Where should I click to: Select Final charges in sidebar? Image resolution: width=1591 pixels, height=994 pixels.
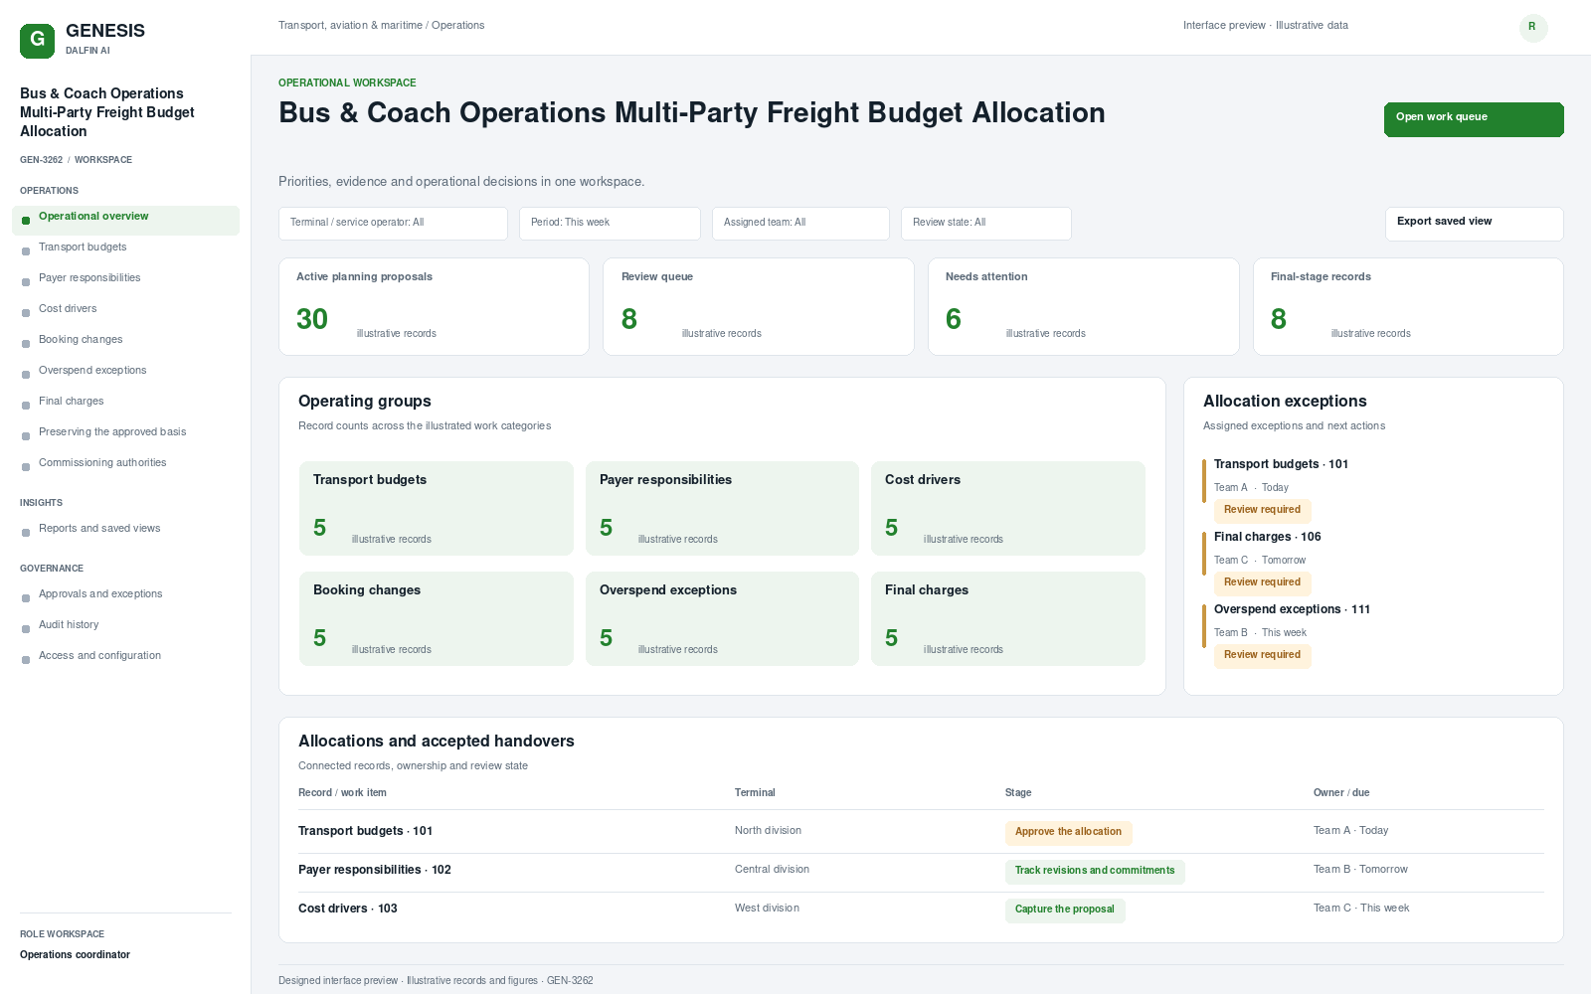coord(125,405)
